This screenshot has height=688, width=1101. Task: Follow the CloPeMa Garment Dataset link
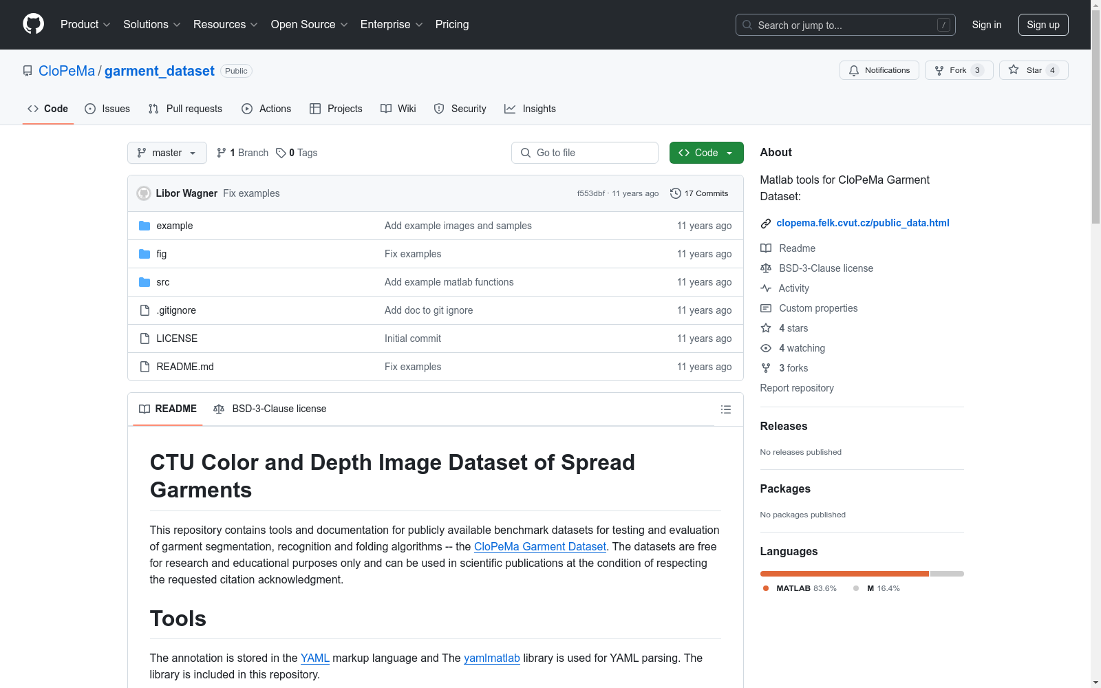point(540,546)
